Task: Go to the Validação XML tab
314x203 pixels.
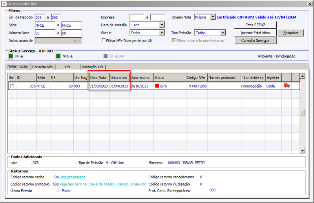Action: [x=93, y=67]
